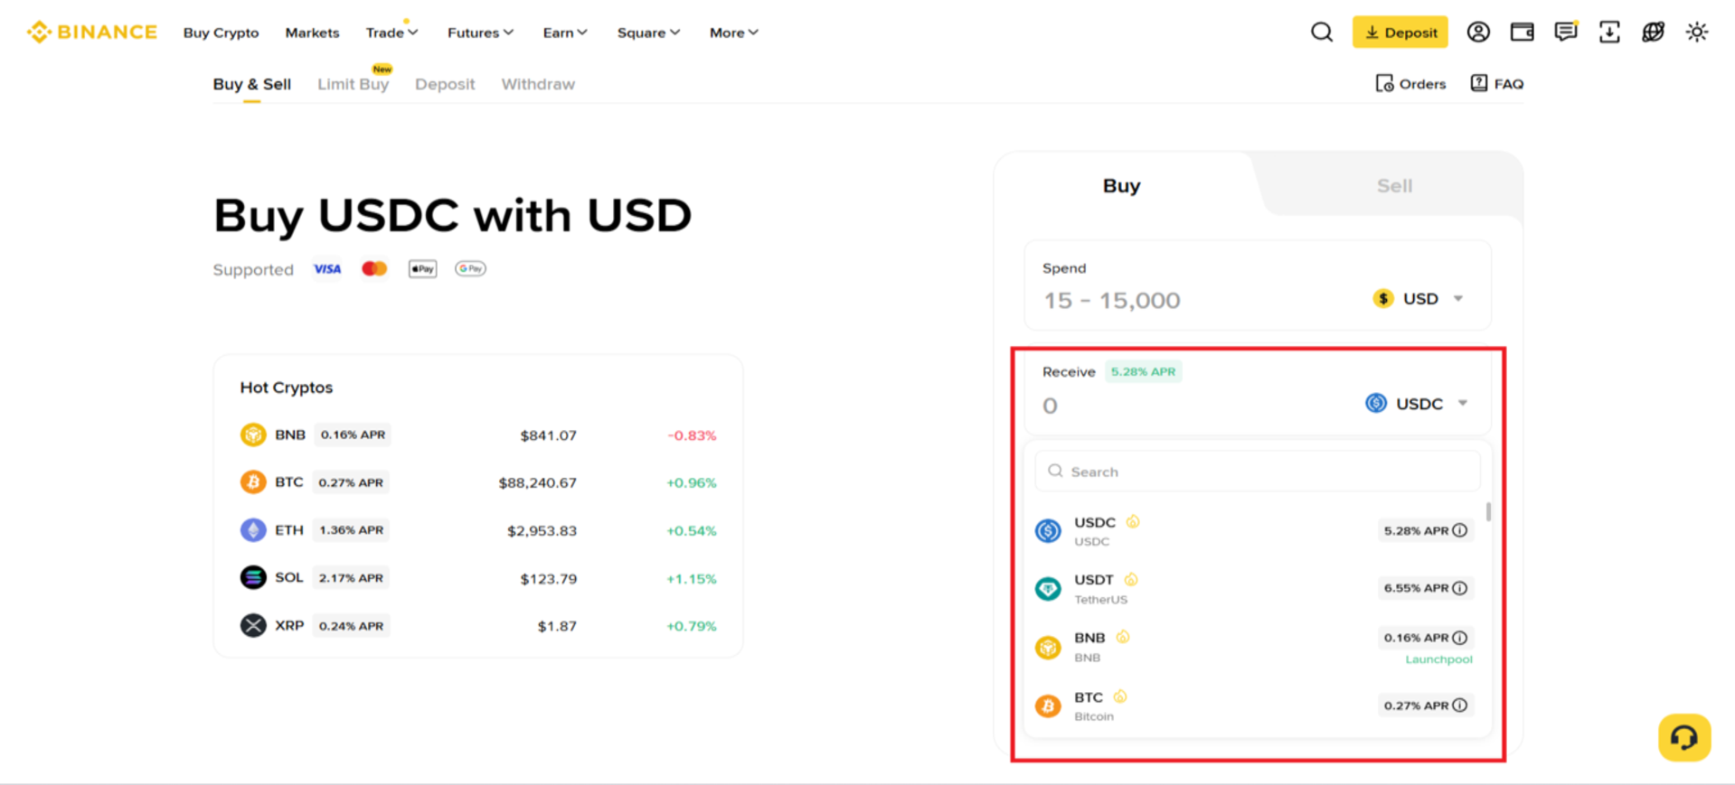Screen dimensions: 1735x785
Task: Open the customer support headset button
Action: (1684, 738)
